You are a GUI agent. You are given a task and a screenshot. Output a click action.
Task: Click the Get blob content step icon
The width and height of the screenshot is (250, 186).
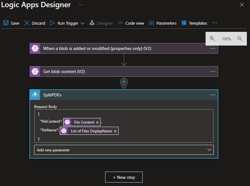35,71
